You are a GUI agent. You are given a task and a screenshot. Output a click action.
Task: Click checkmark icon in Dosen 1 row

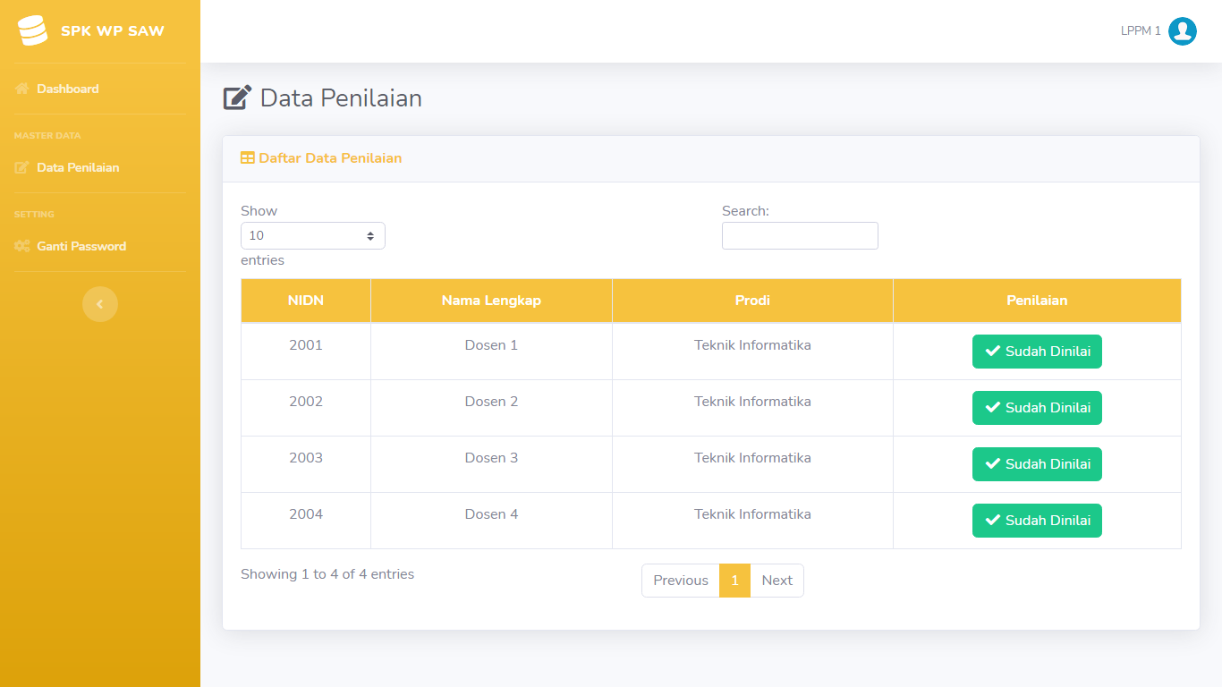pos(992,352)
